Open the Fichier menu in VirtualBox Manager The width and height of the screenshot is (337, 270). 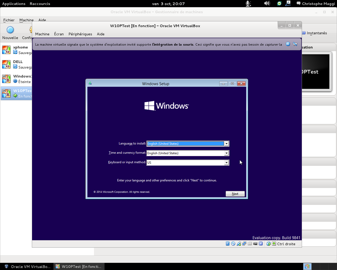point(9,20)
